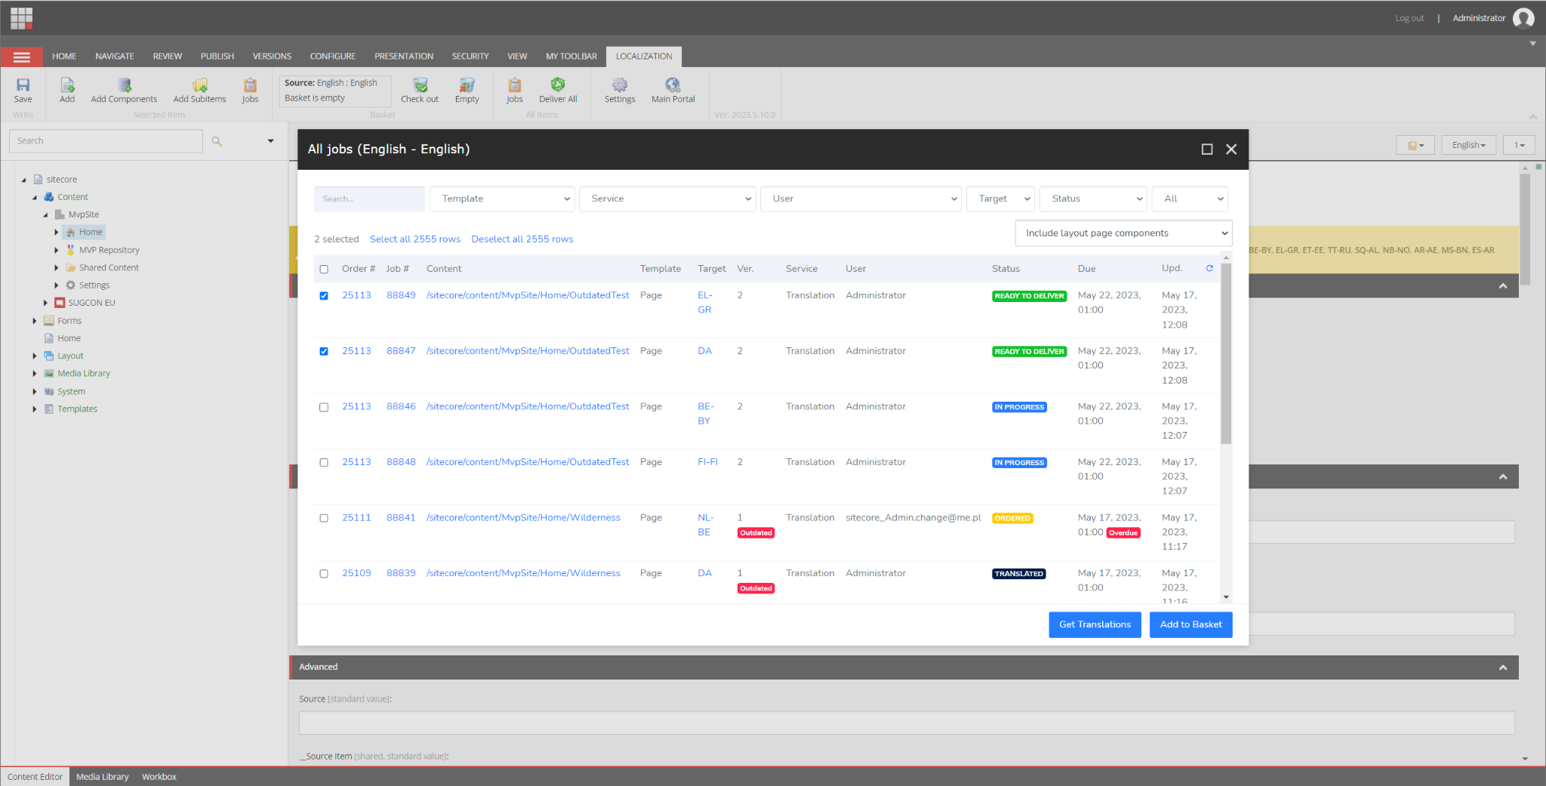Select the Media Library tree item
Screen dimensions: 1546x786
[x=84, y=373]
